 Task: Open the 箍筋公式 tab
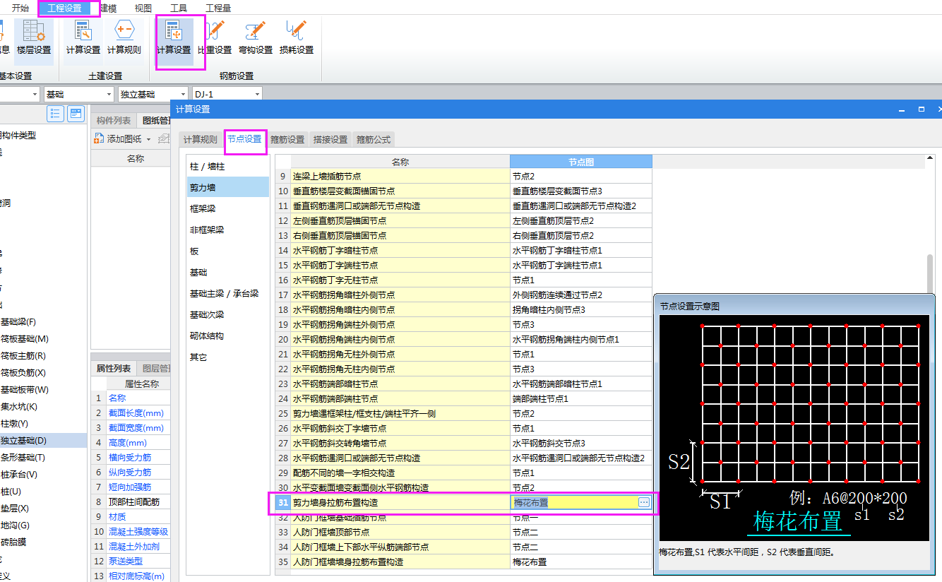click(374, 139)
